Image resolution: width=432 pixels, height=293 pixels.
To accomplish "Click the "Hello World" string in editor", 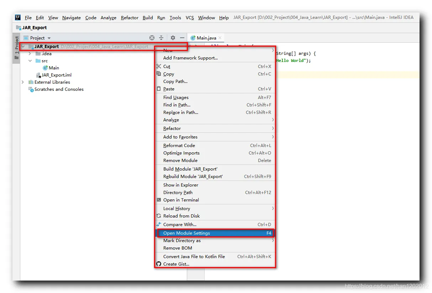I will 292,61.
